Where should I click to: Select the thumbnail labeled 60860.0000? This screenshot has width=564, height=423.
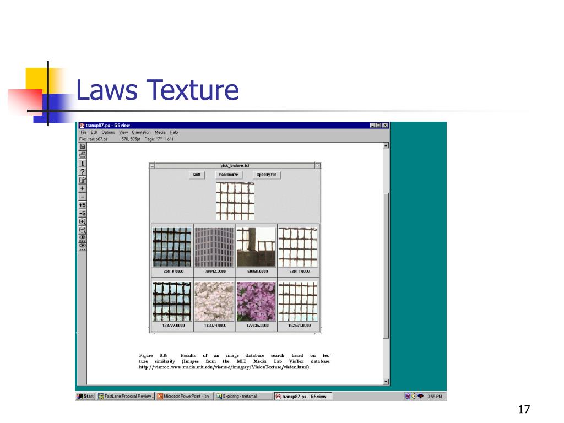tap(256, 247)
